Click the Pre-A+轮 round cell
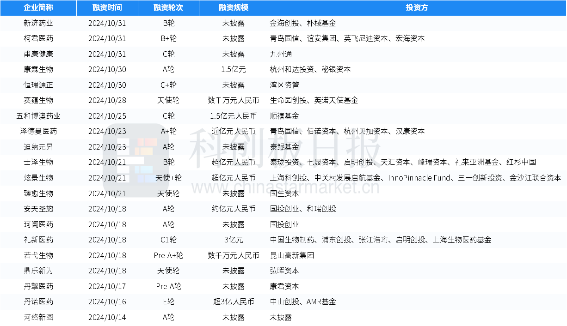The image size is (567, 326). click(x=168, y=255)
